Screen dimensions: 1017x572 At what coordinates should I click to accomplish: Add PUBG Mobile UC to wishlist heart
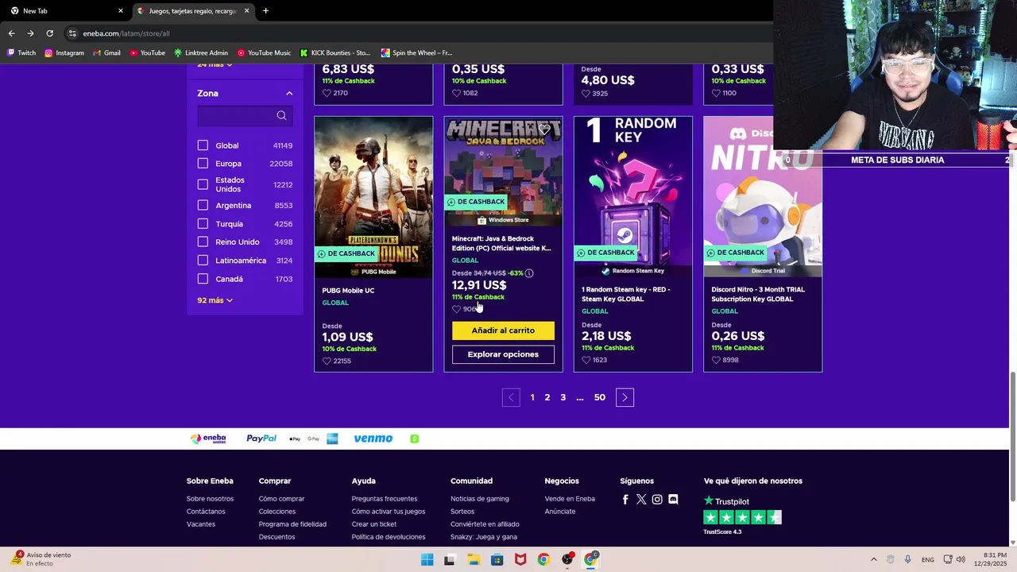tap(327, 361)
